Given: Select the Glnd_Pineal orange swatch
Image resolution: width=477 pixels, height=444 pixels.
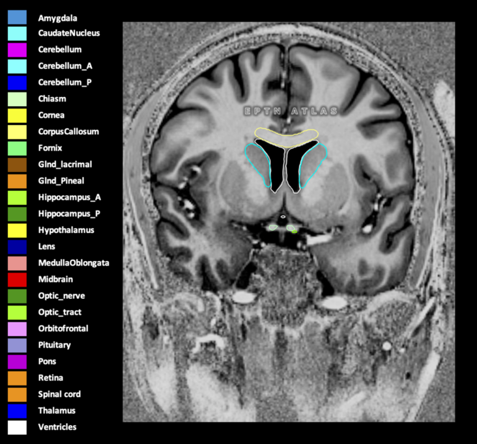Looking at the screenshot, I should point(17,182).
